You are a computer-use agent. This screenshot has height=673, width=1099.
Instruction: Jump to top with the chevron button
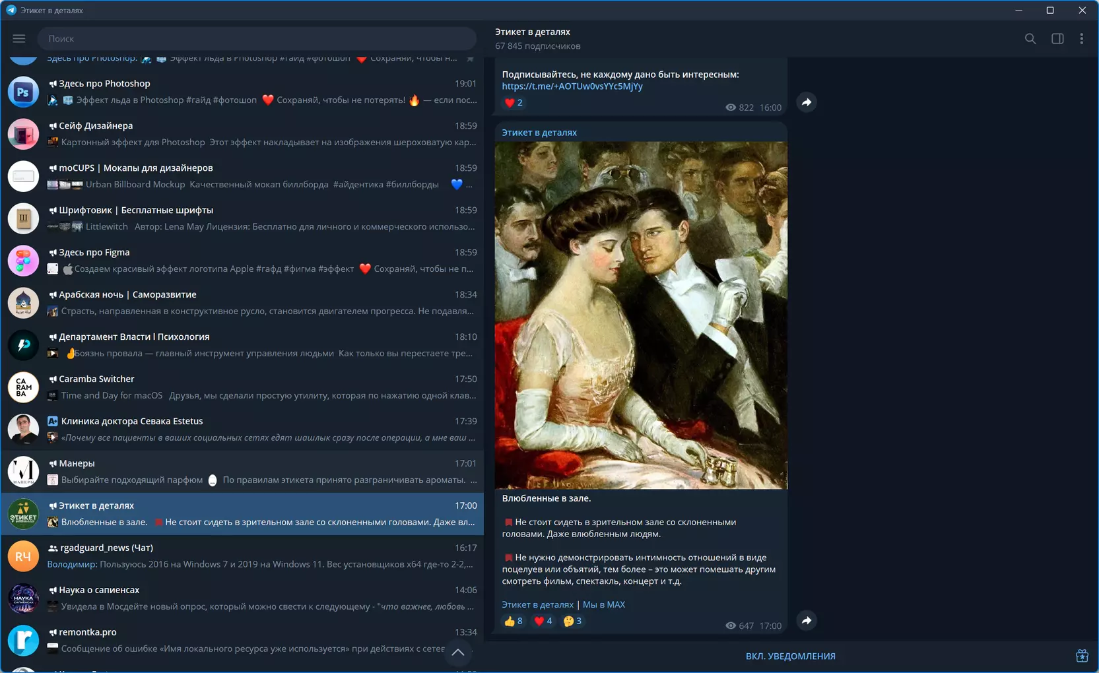[x=458, y=653]
